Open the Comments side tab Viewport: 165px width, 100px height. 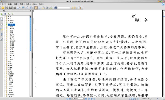[2, 29]
